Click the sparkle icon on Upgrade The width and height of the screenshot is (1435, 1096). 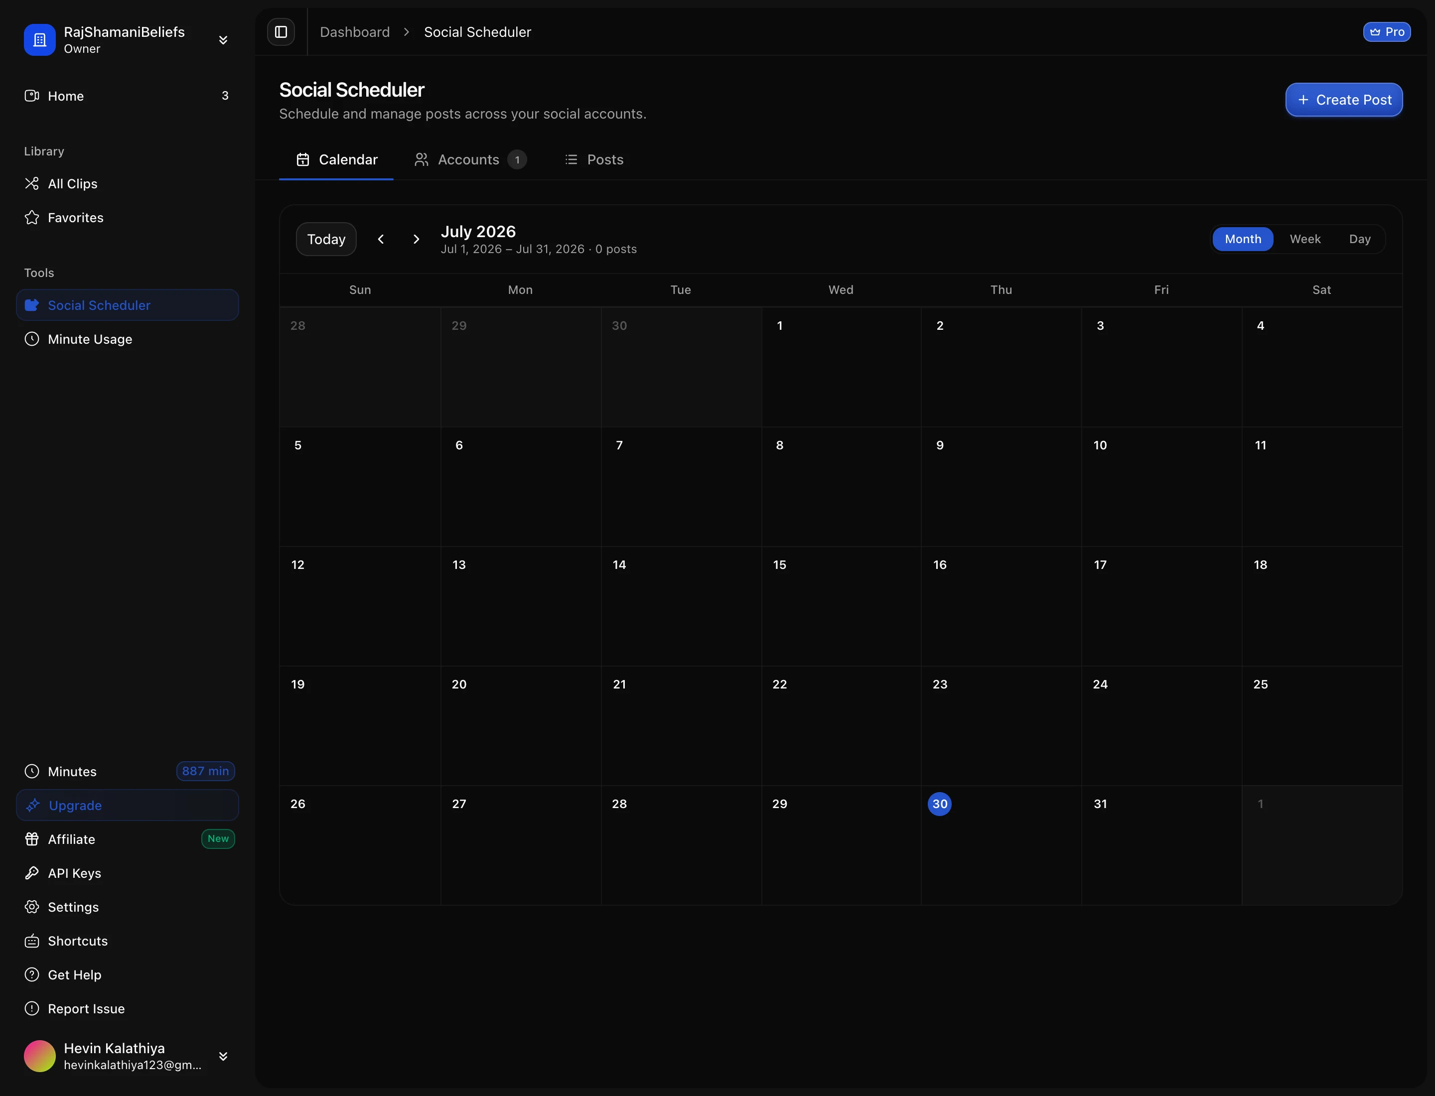33,806
